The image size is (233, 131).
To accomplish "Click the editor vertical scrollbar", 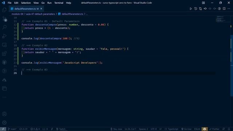I will [x=232, y=65].
